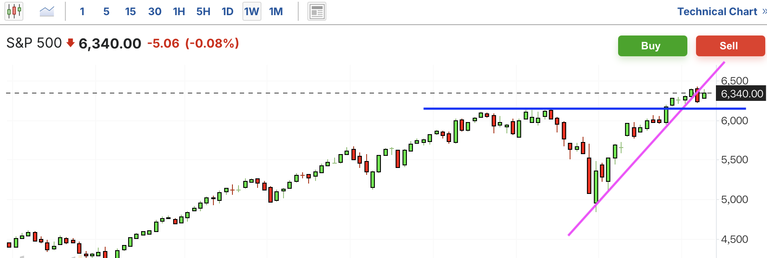Select the candlestick chart type icon

point(14,11)
